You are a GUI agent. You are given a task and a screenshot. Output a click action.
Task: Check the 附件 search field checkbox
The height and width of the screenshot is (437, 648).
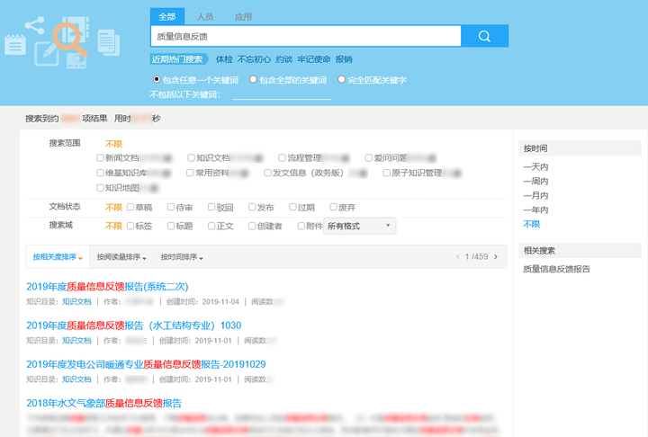[301, 226]
